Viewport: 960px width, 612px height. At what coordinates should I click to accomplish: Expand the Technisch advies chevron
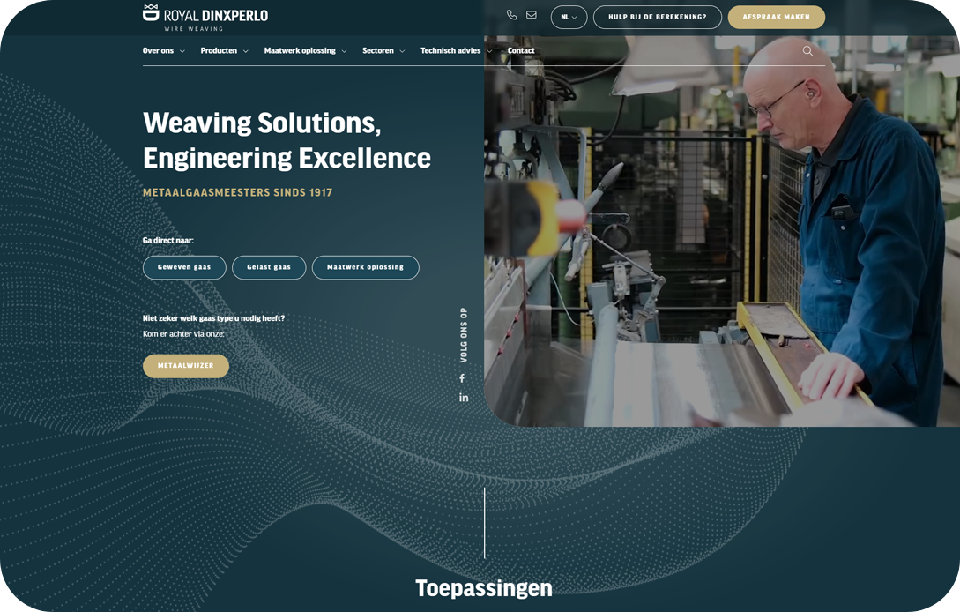pos(489,51)
